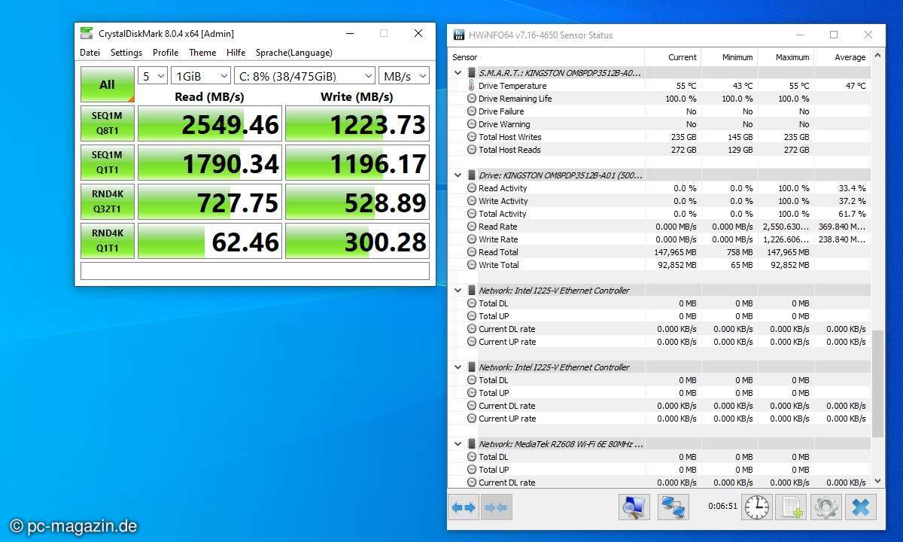
Task: Select the Maximum read rate value 2,550.630
Action: [786, 227]
